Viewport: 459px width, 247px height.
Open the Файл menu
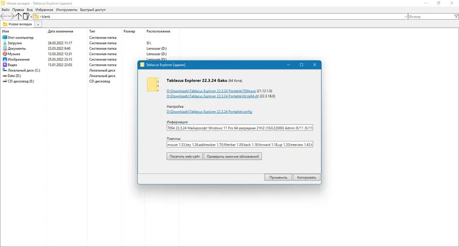pyautogui.click(x=5, y=10)
